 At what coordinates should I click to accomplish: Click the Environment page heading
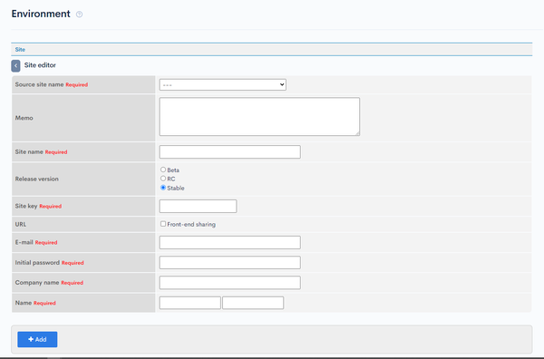click(41, 14)
